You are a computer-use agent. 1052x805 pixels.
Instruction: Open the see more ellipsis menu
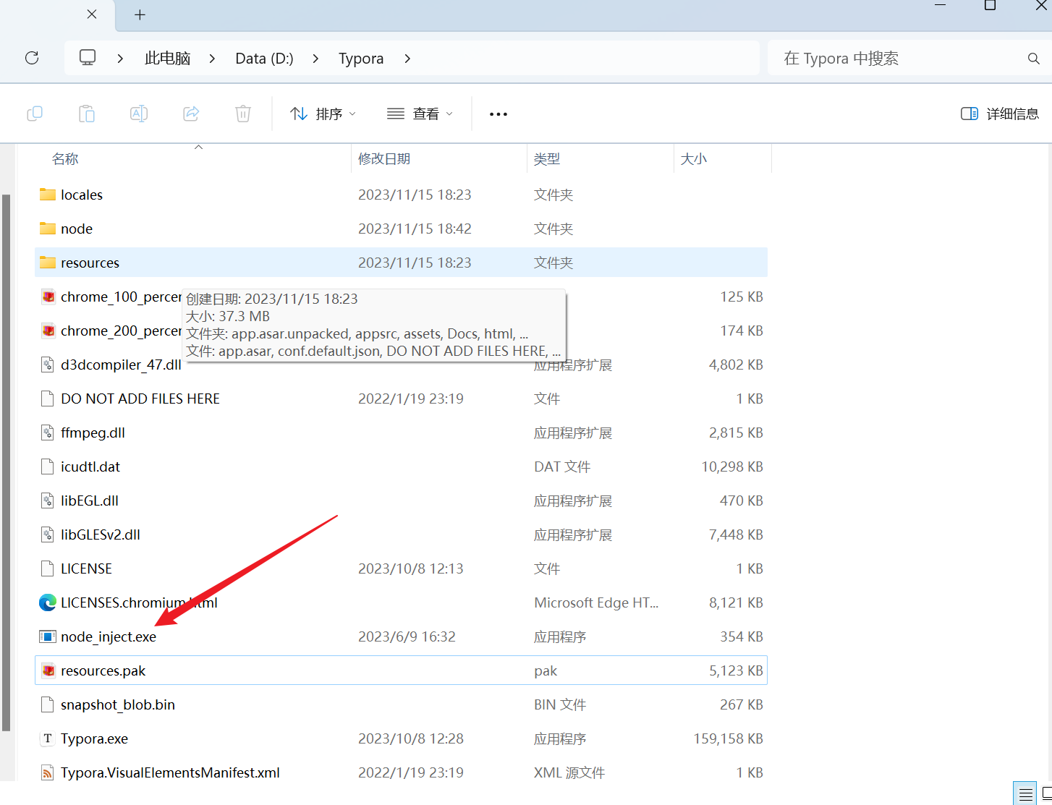pyautogui.click(x=499, y=114)
